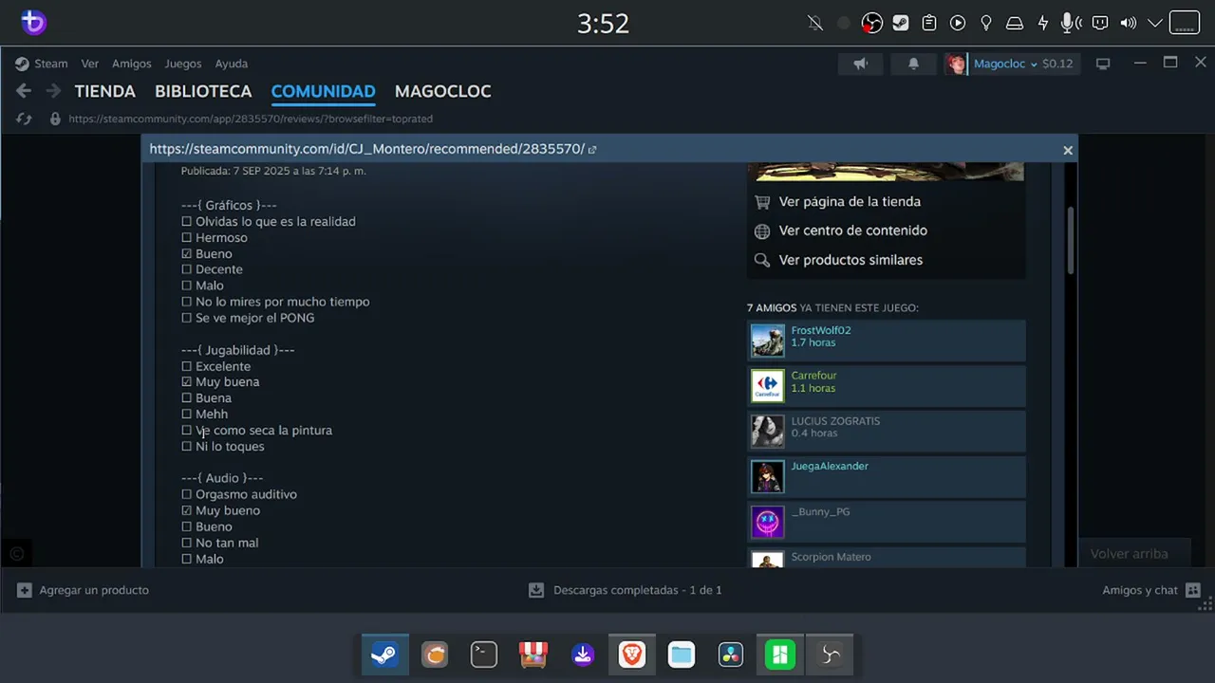Check 'Se ve mejor el PONG'
The height and width of the screenshot is (683, 1215).
pyautogui.click(x=187, y=318)
